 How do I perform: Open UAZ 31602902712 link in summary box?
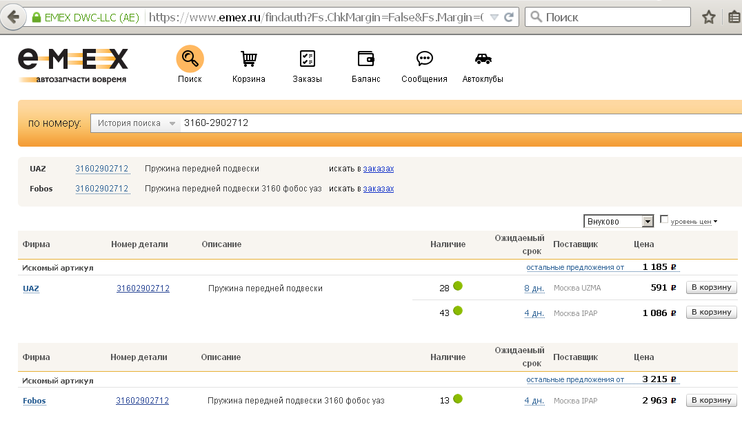click(x=102, y=169)
